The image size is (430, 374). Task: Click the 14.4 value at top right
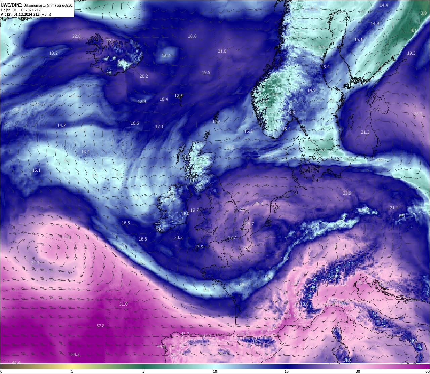[384, 5]
